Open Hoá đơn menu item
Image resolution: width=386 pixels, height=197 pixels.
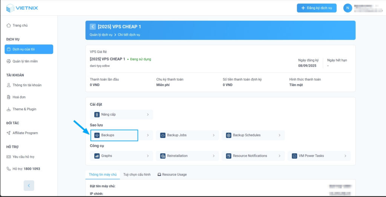coord(29,97)
